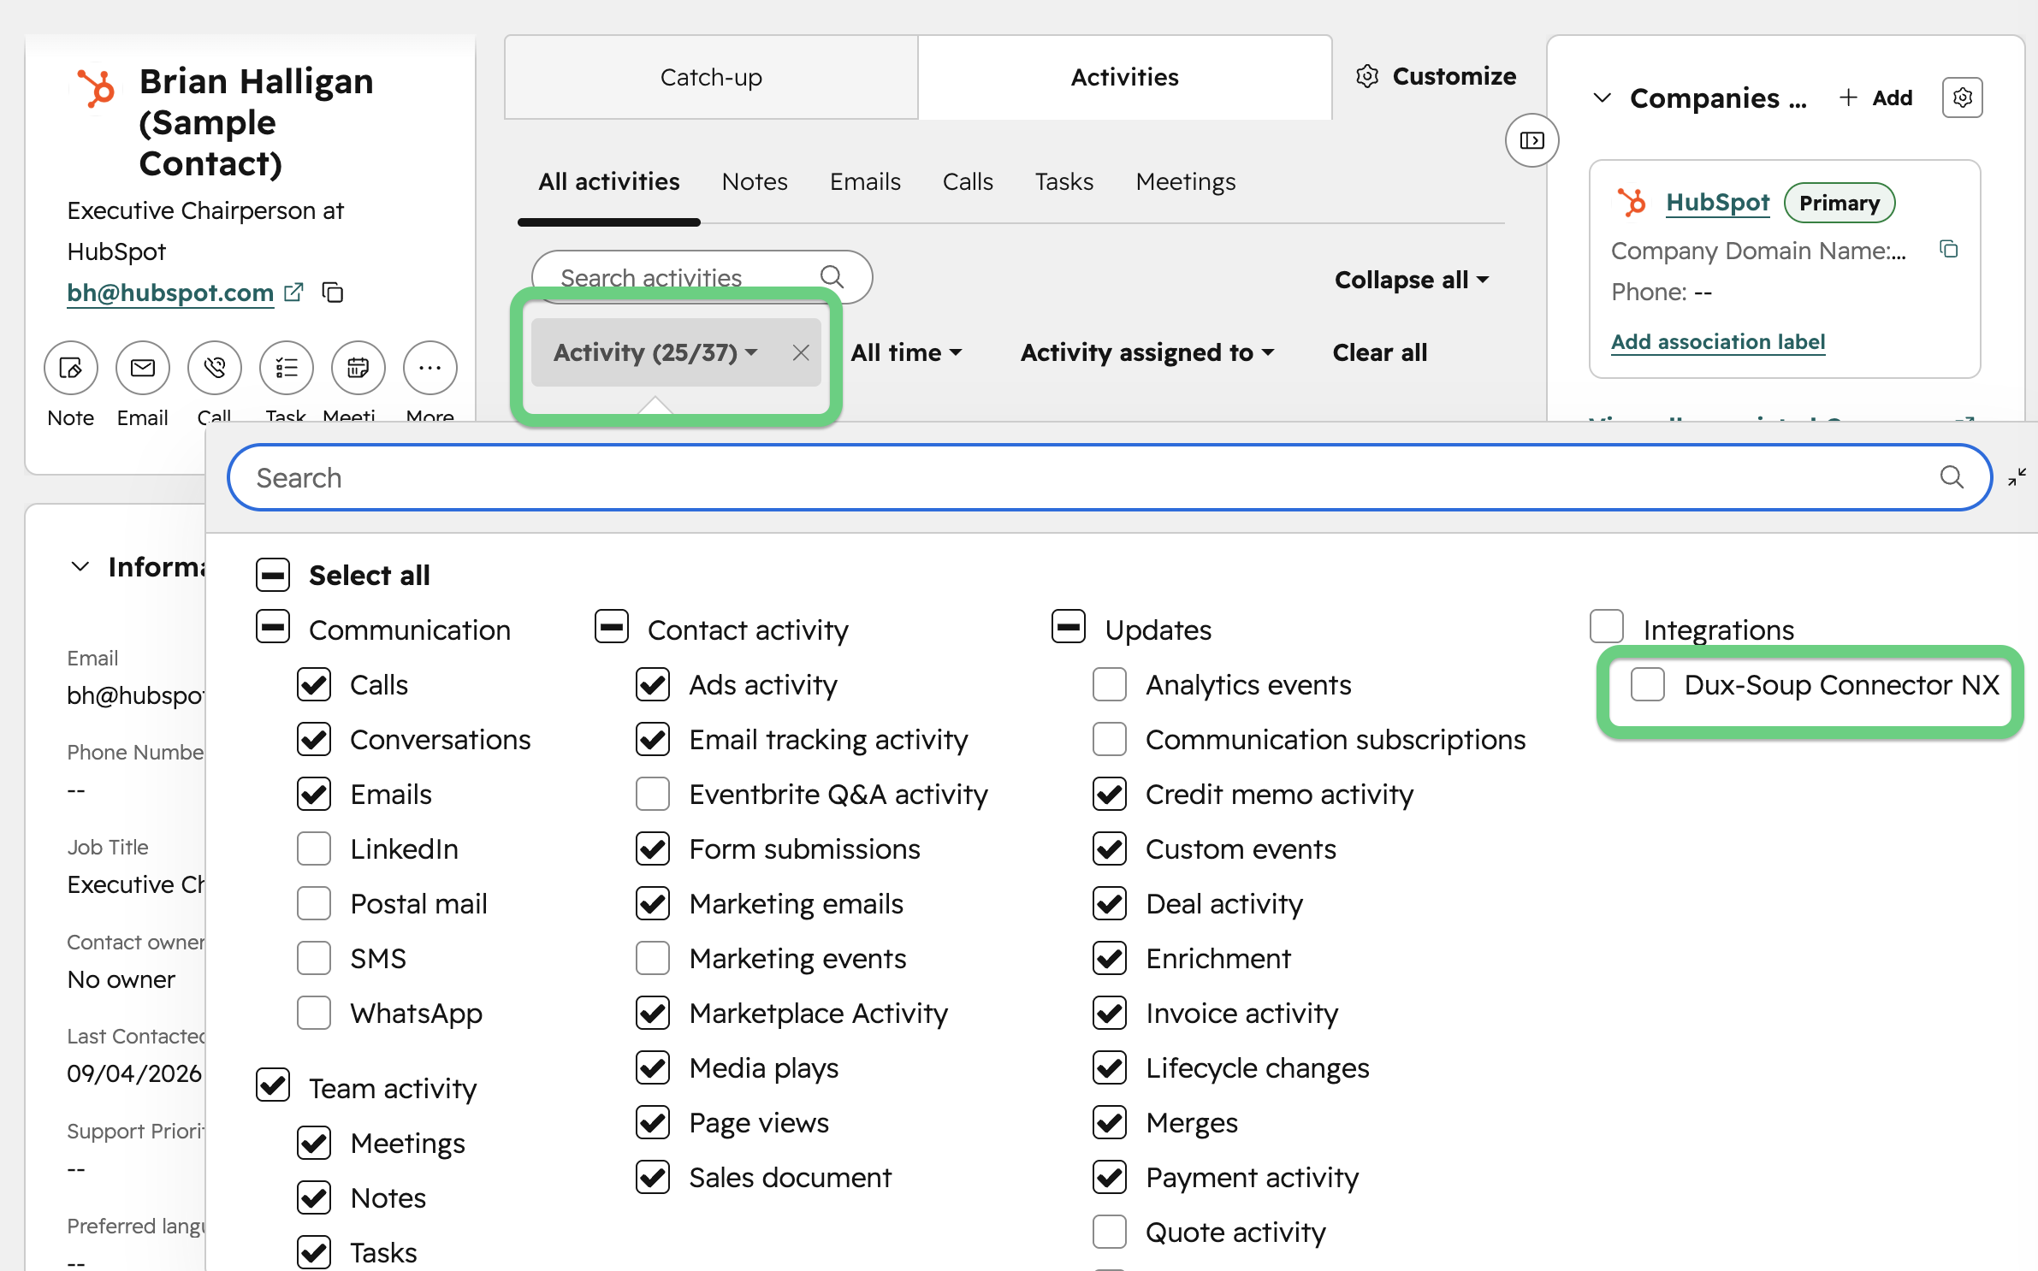Switch to the Emails sub-tab

click(x=865, y=181)
